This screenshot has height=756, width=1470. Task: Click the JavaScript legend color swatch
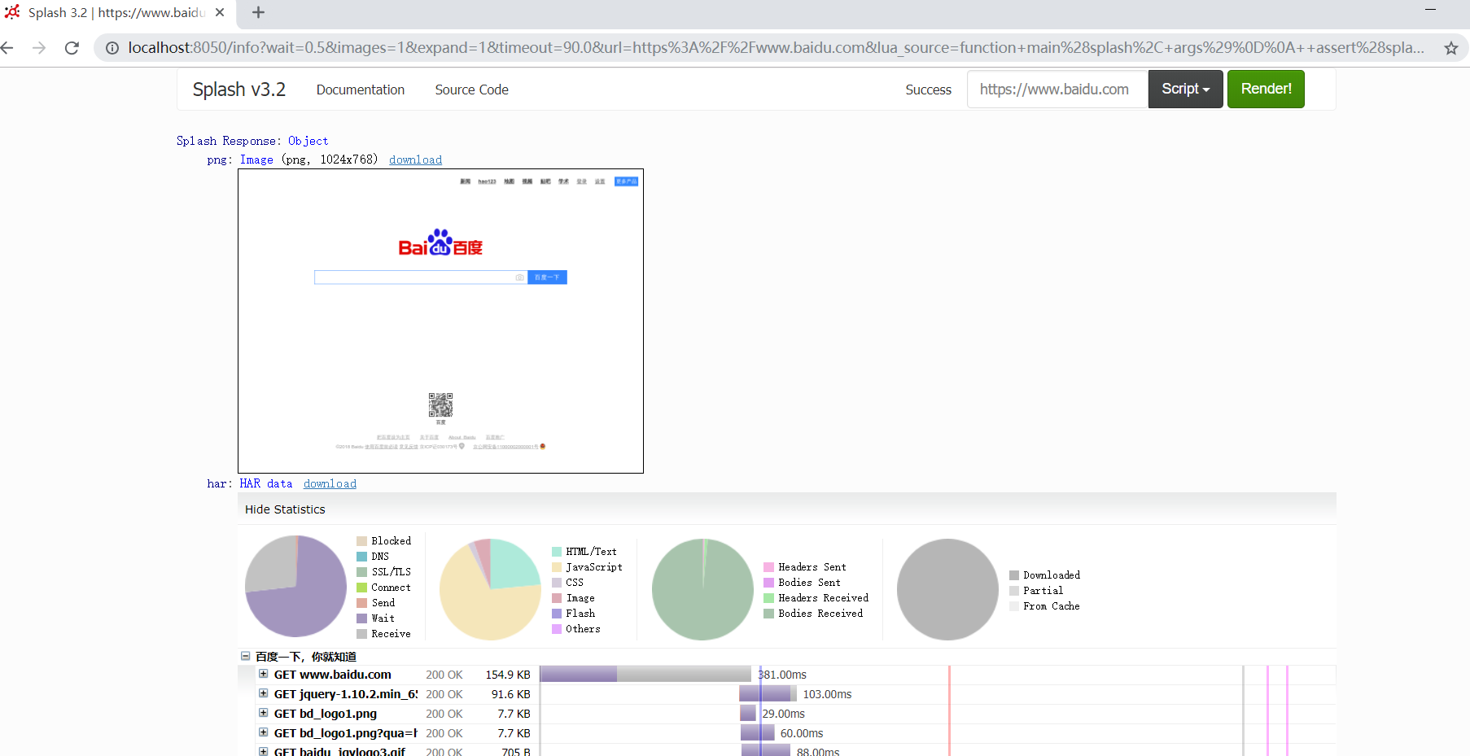pos(557,567)
